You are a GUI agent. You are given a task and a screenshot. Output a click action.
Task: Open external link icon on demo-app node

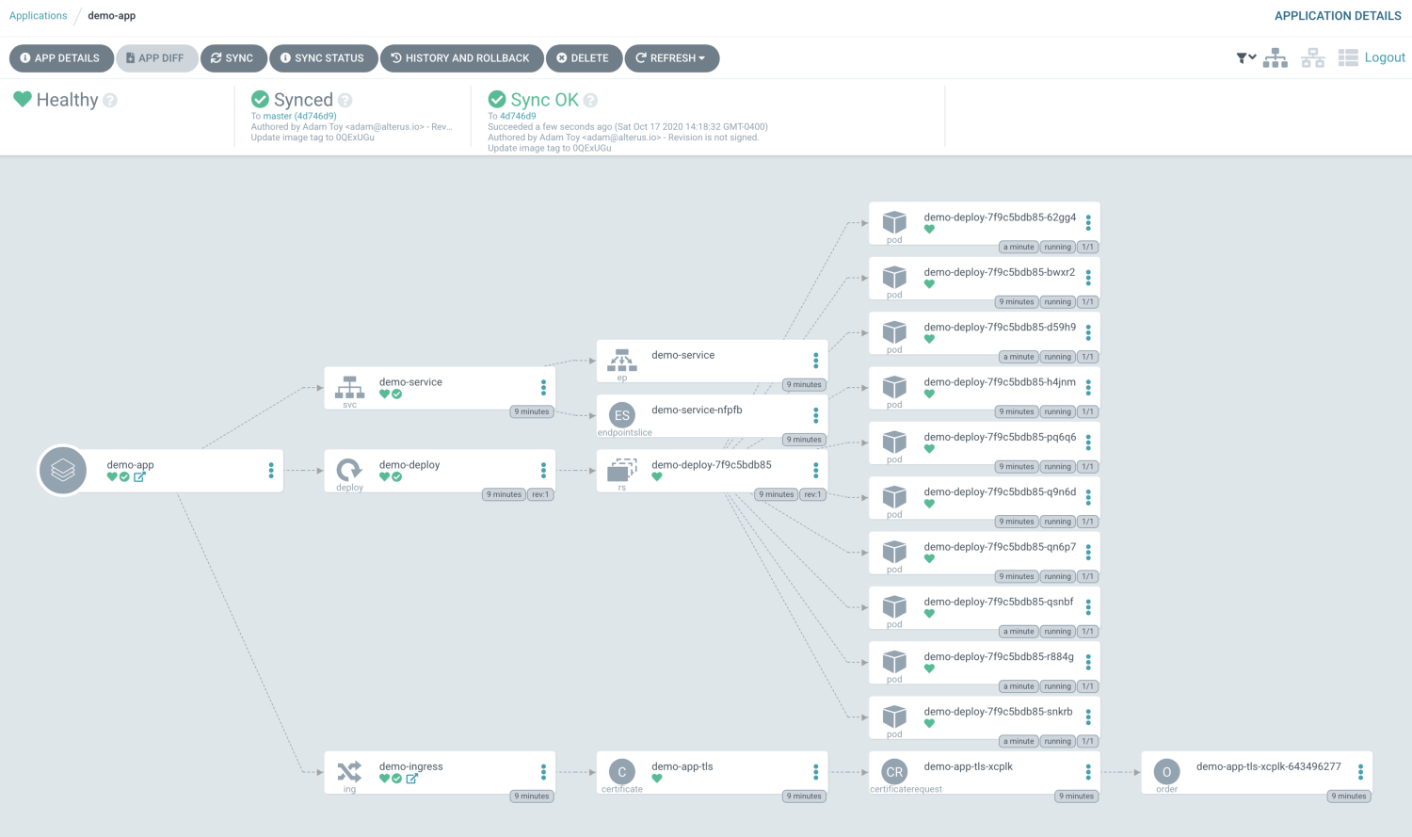pos(139,477)
